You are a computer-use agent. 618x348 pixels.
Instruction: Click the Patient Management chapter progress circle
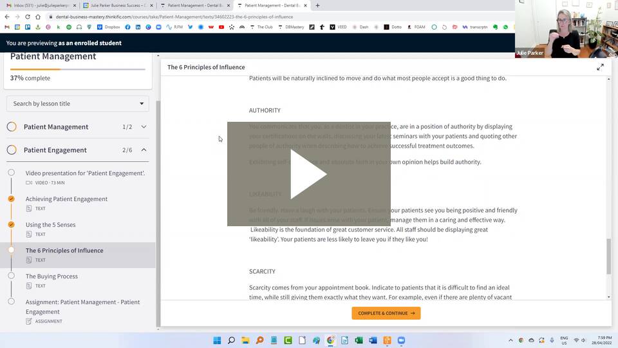point(12,127)
